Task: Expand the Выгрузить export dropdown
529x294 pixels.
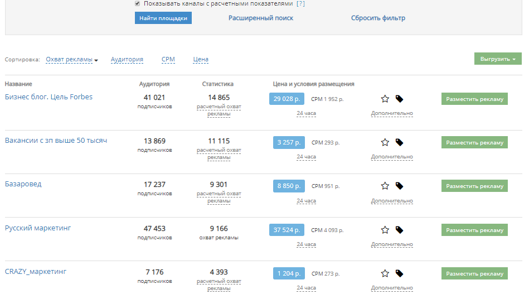Action: pos(497,59)
